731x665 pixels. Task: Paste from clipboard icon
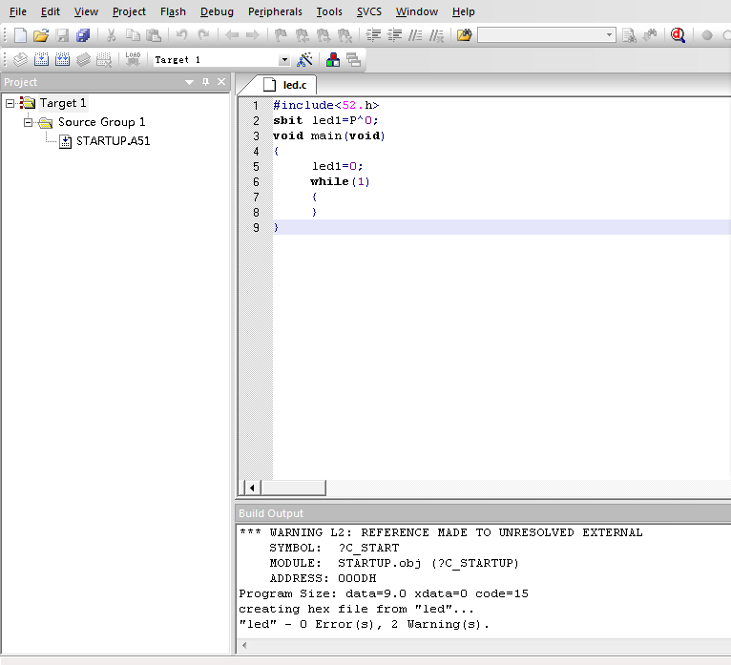(x=154, y=35)
